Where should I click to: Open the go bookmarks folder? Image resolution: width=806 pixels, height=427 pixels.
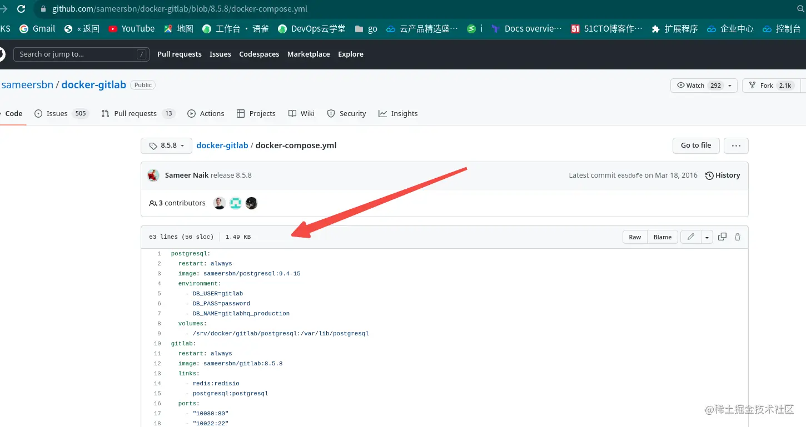point(366,29)
